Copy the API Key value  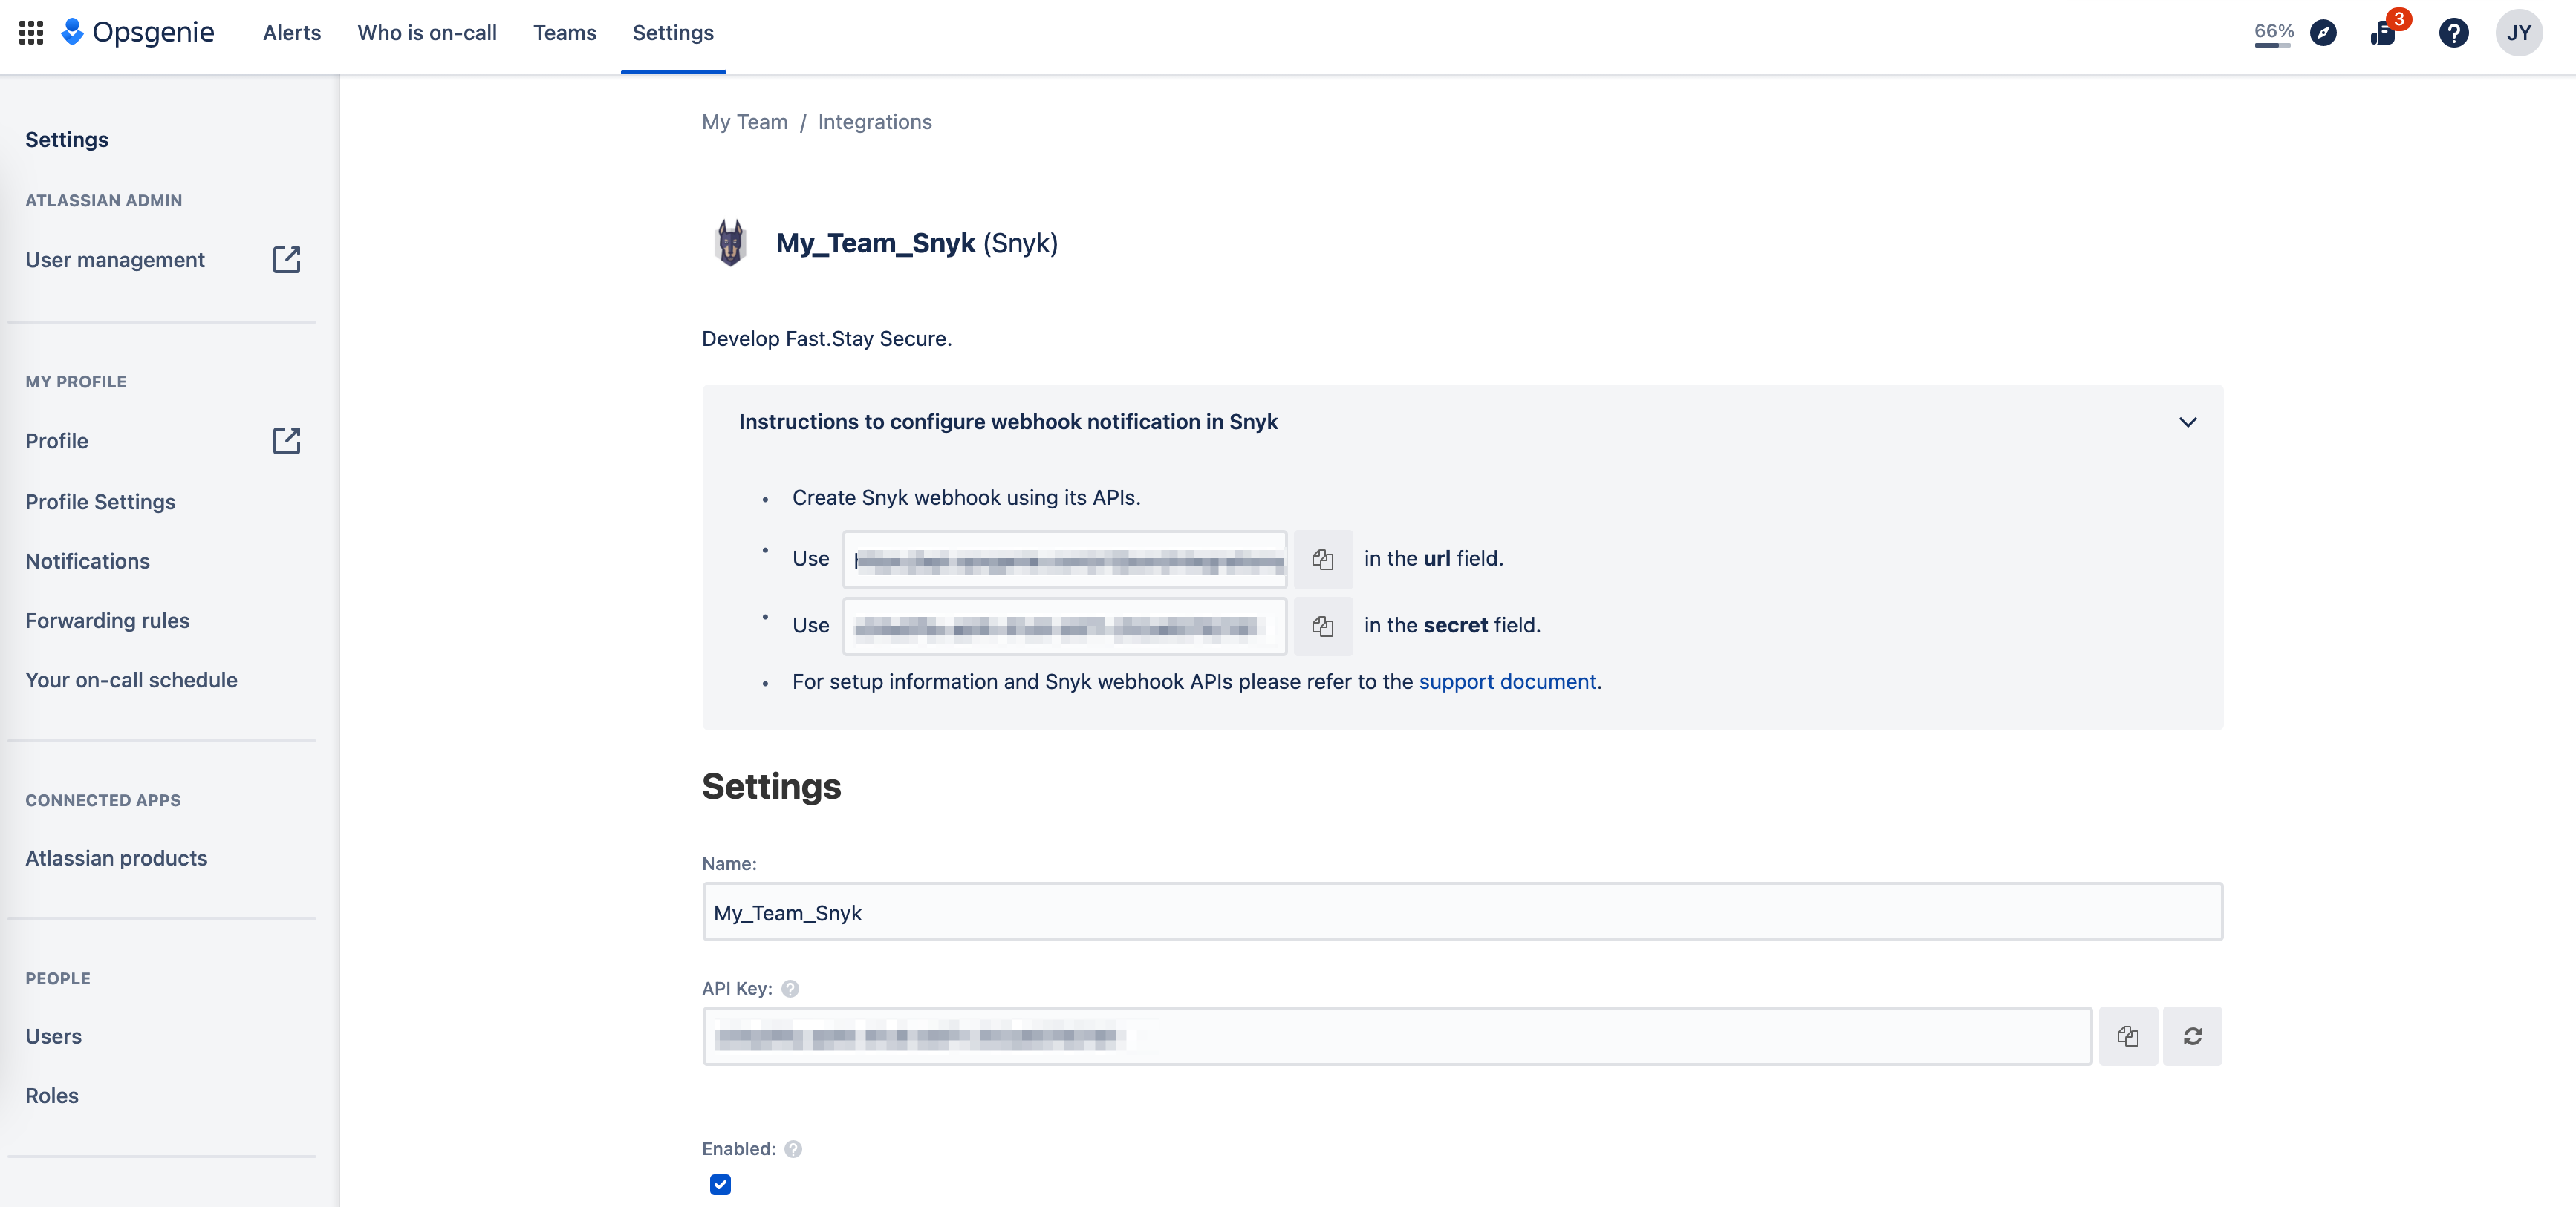[x=2128, y=1036]
